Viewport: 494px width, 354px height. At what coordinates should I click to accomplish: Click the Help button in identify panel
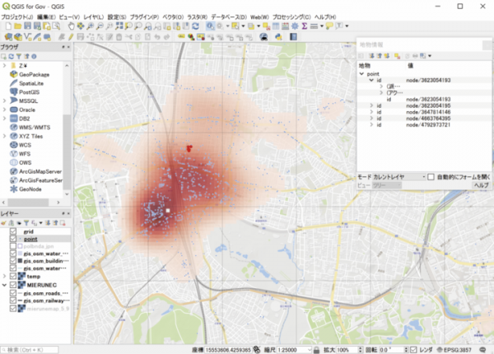[481, 185]
